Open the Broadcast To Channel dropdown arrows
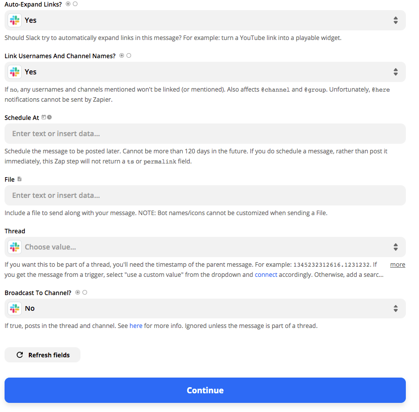The image size is (419, 412). tap(396, 309)
